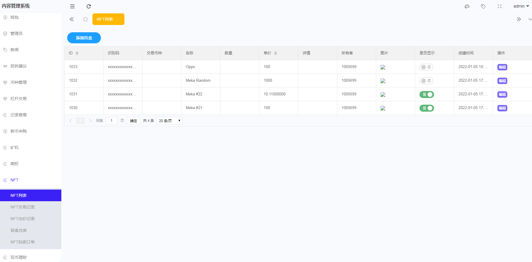This screenshot has width=532, height=262.
Task: Open the admin user dropdown
Action: pyautogui.click(x=521, y=6)
